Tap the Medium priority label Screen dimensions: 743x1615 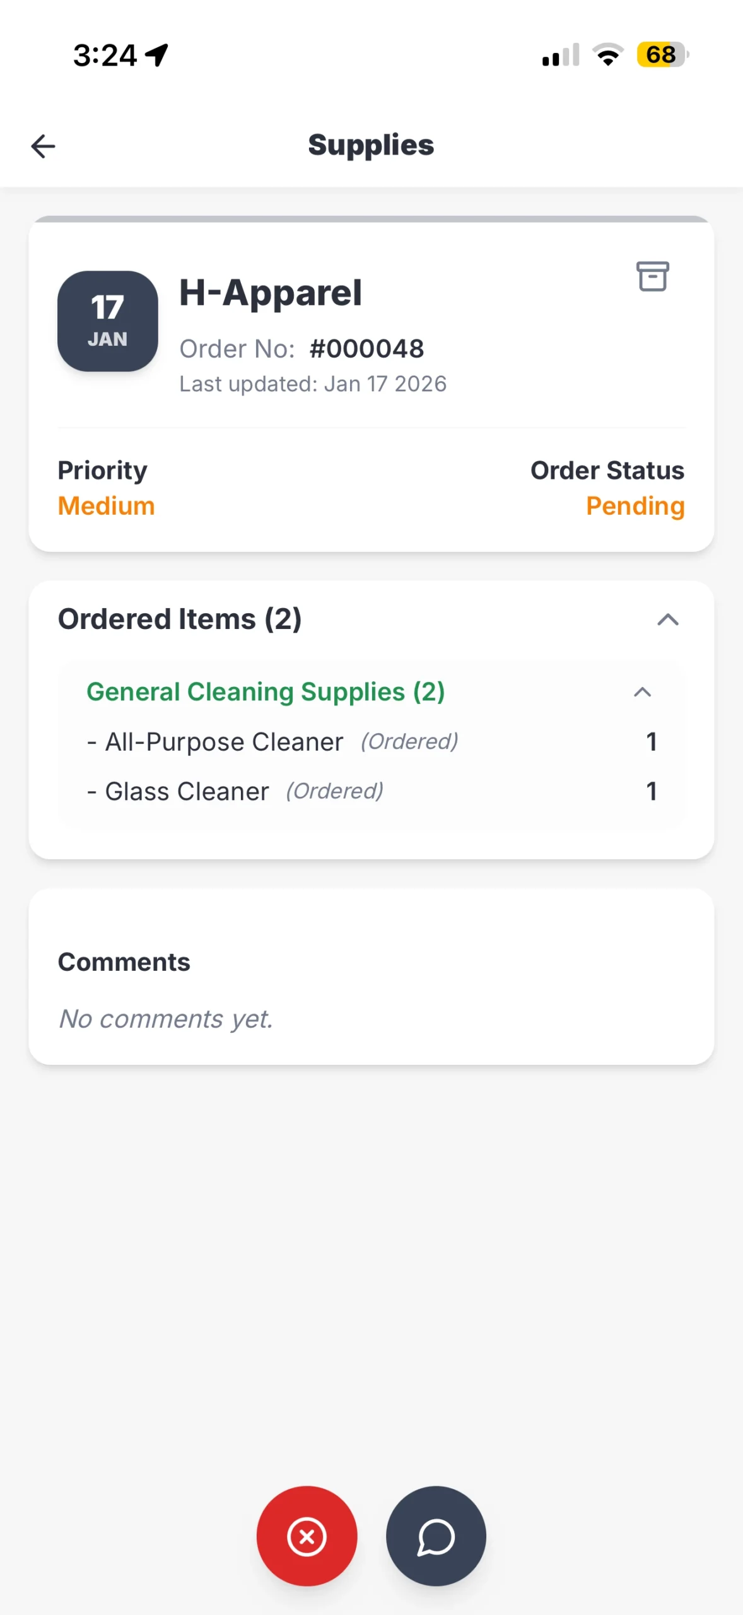(106, 506)
